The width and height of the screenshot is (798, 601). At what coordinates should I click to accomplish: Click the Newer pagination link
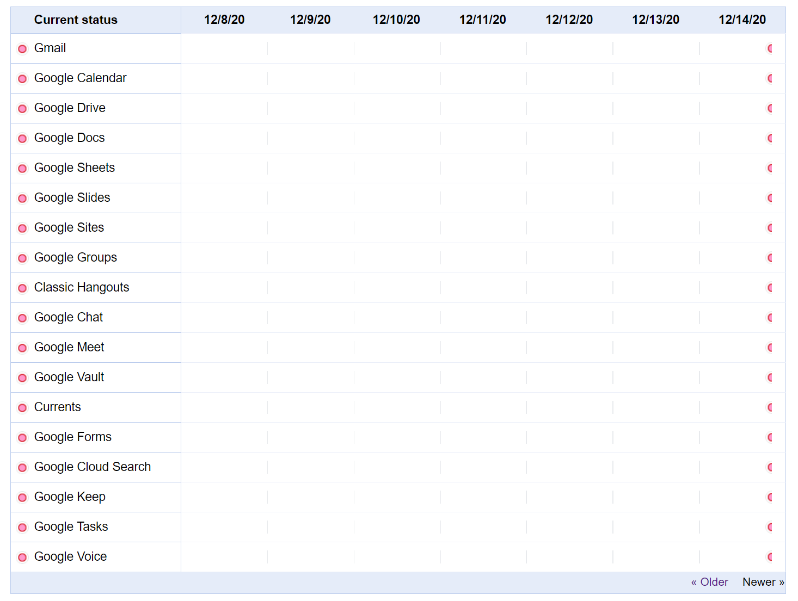763,582
